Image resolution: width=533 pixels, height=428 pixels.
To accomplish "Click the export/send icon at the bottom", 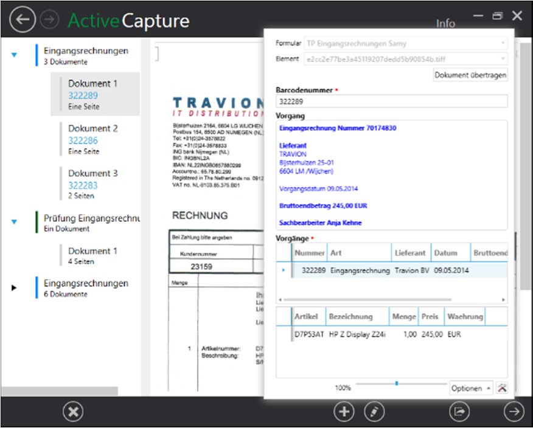I will tap(460, 412).
